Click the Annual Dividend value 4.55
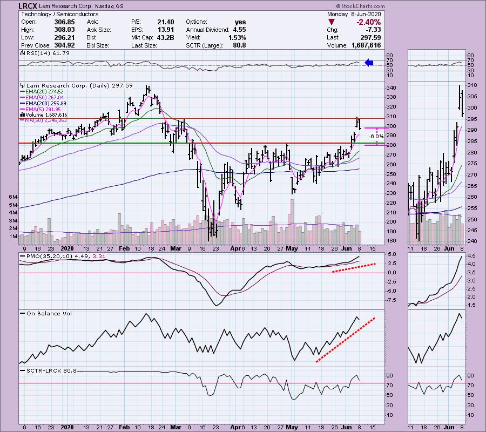 pos(239,30)
